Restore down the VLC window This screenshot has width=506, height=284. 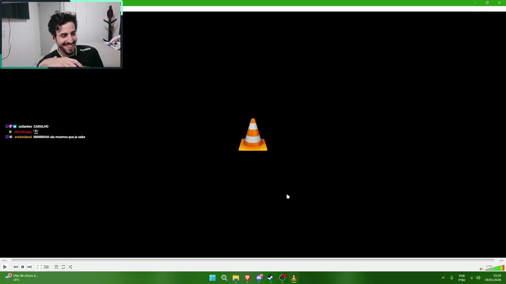point(487,3)
